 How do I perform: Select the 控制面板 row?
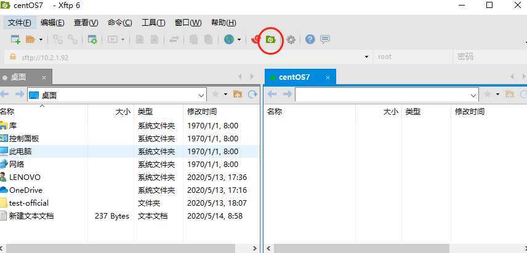click(x=130, y=139)
